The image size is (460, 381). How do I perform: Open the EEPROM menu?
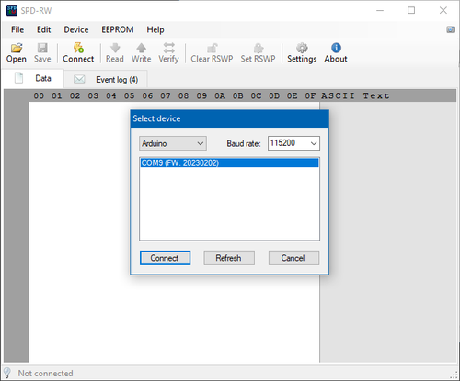pyautogui.click(x=118, y=29)
